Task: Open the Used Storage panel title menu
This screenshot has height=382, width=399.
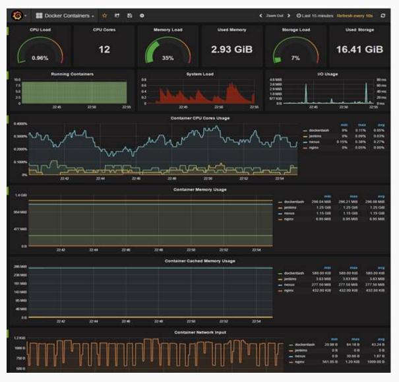Action: click(359, 30)
